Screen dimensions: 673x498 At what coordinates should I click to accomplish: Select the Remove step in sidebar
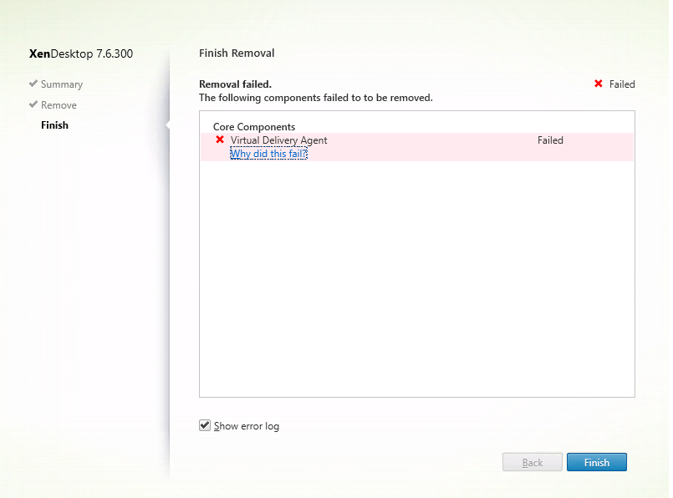[59, 105]
